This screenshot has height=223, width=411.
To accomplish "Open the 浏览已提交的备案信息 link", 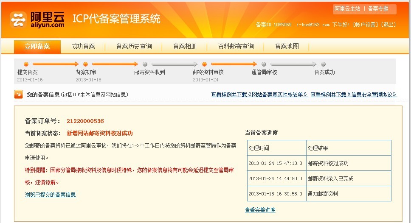I will tap(50, 195).
